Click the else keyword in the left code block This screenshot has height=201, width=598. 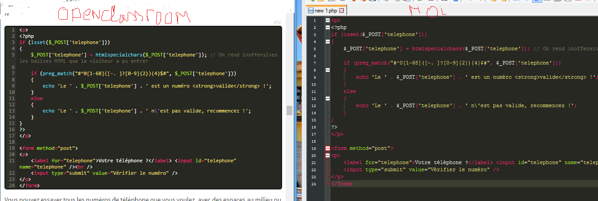tap(37, 98)
